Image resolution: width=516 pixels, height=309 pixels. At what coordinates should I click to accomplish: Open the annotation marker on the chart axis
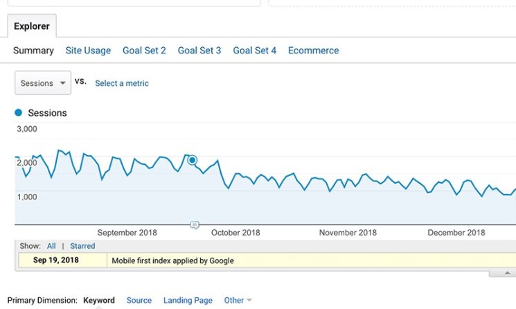coord(195,225)
